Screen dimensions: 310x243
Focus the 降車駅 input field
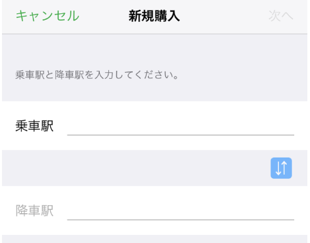(180, 211)
